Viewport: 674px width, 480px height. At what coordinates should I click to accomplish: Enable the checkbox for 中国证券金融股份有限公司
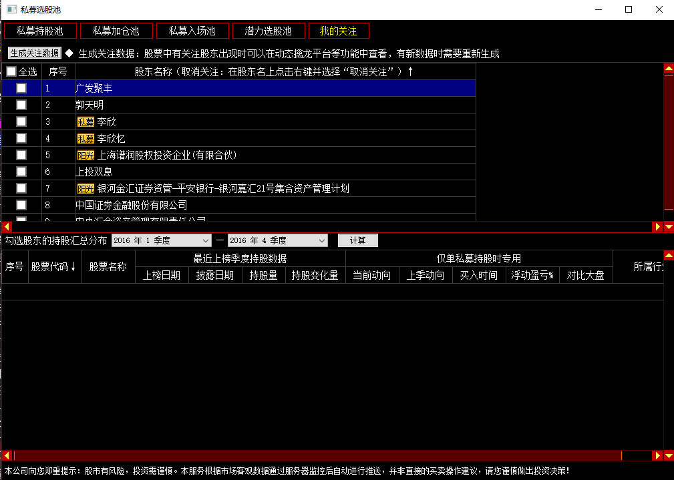[x=21, y=205]
